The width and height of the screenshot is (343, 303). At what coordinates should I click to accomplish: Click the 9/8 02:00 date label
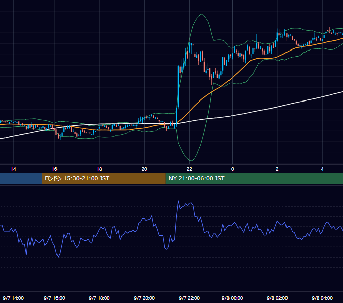[x=277, y=298]
